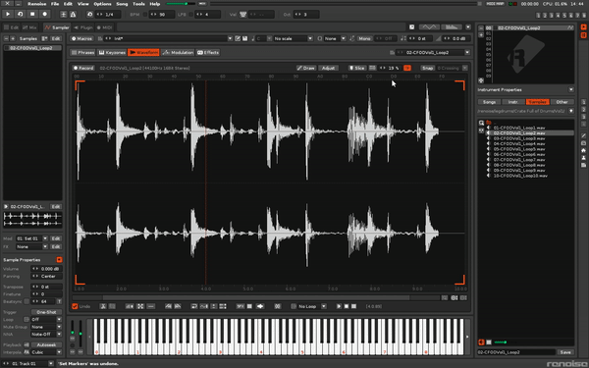Open the Loop Off dropdown
Screen dimensions: 589x368
[46, 320]
